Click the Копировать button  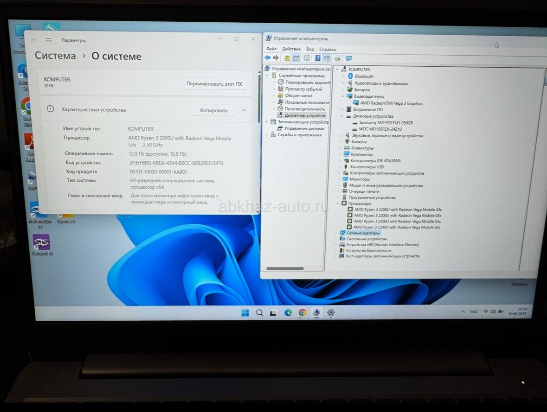point(214,110)
